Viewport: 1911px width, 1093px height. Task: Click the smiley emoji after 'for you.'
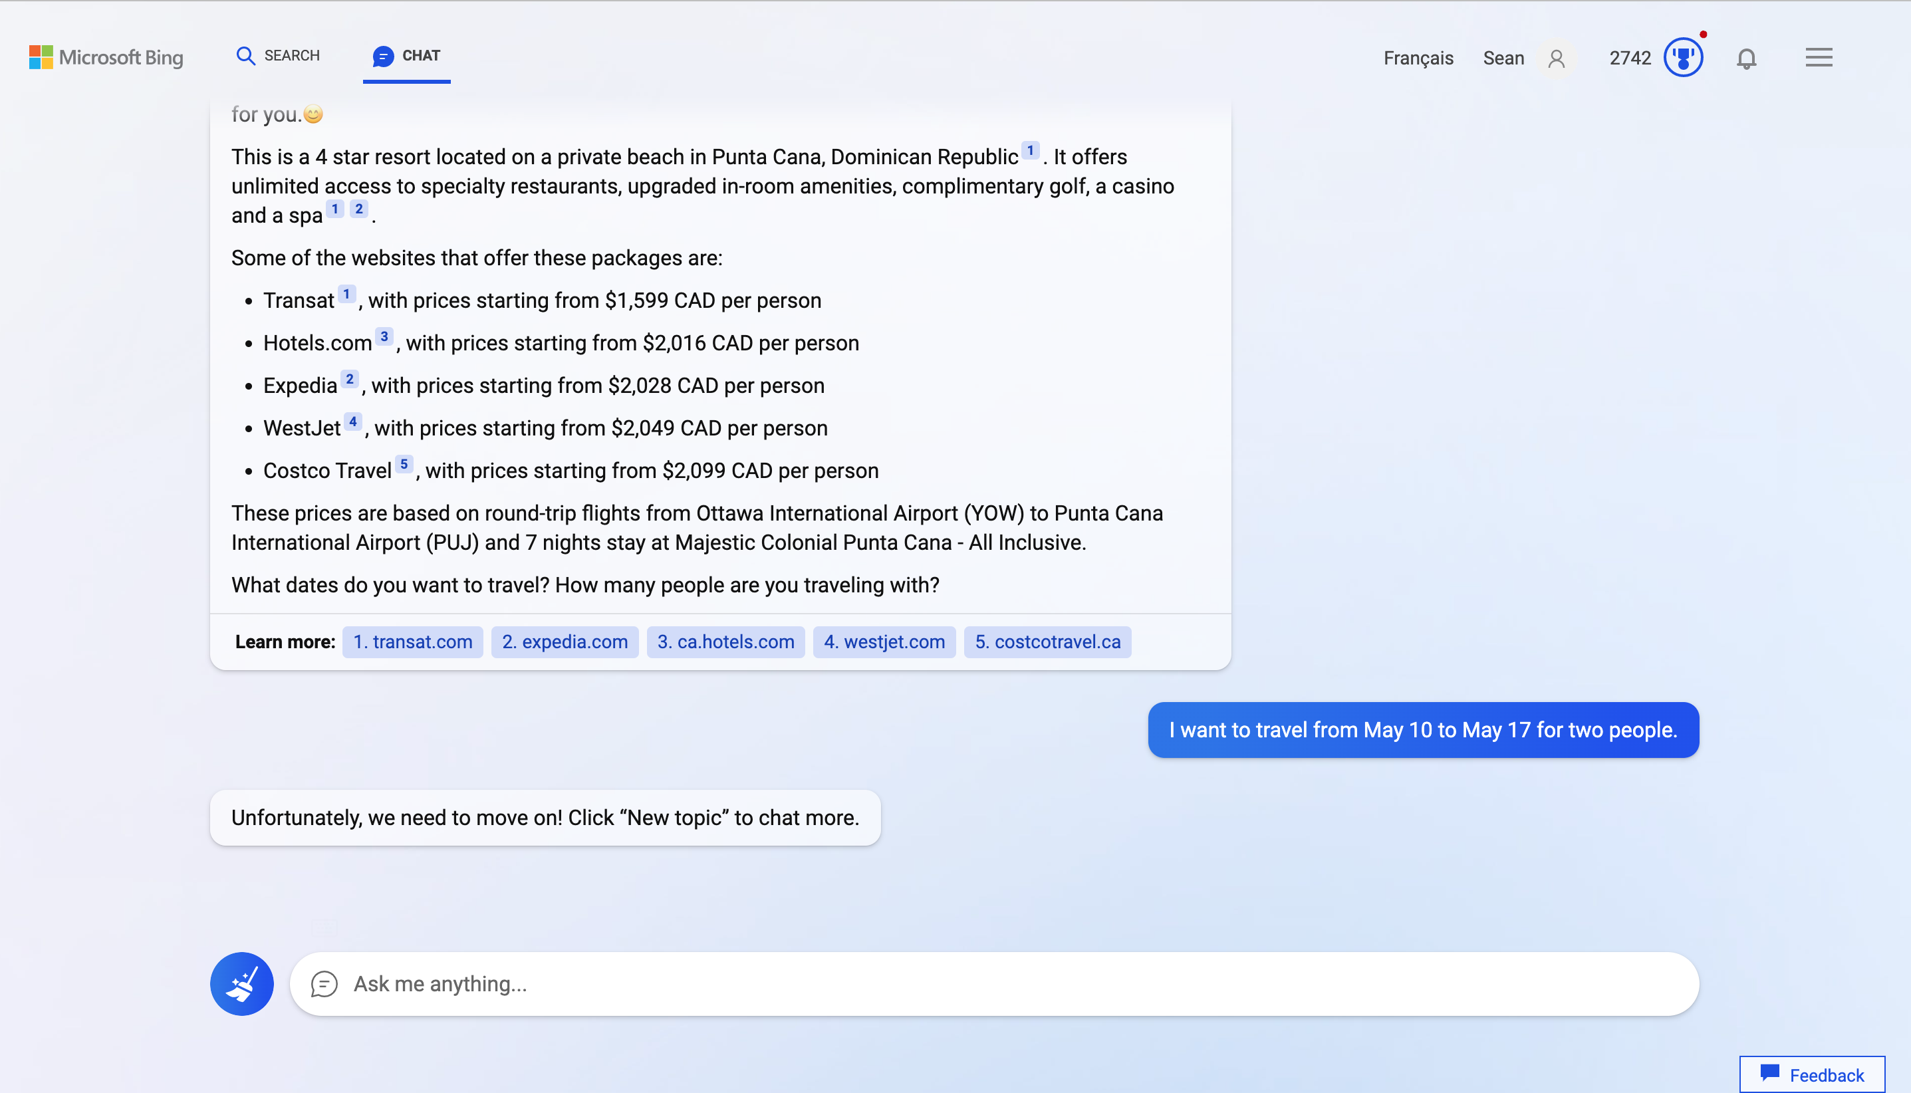pos(313,114)
